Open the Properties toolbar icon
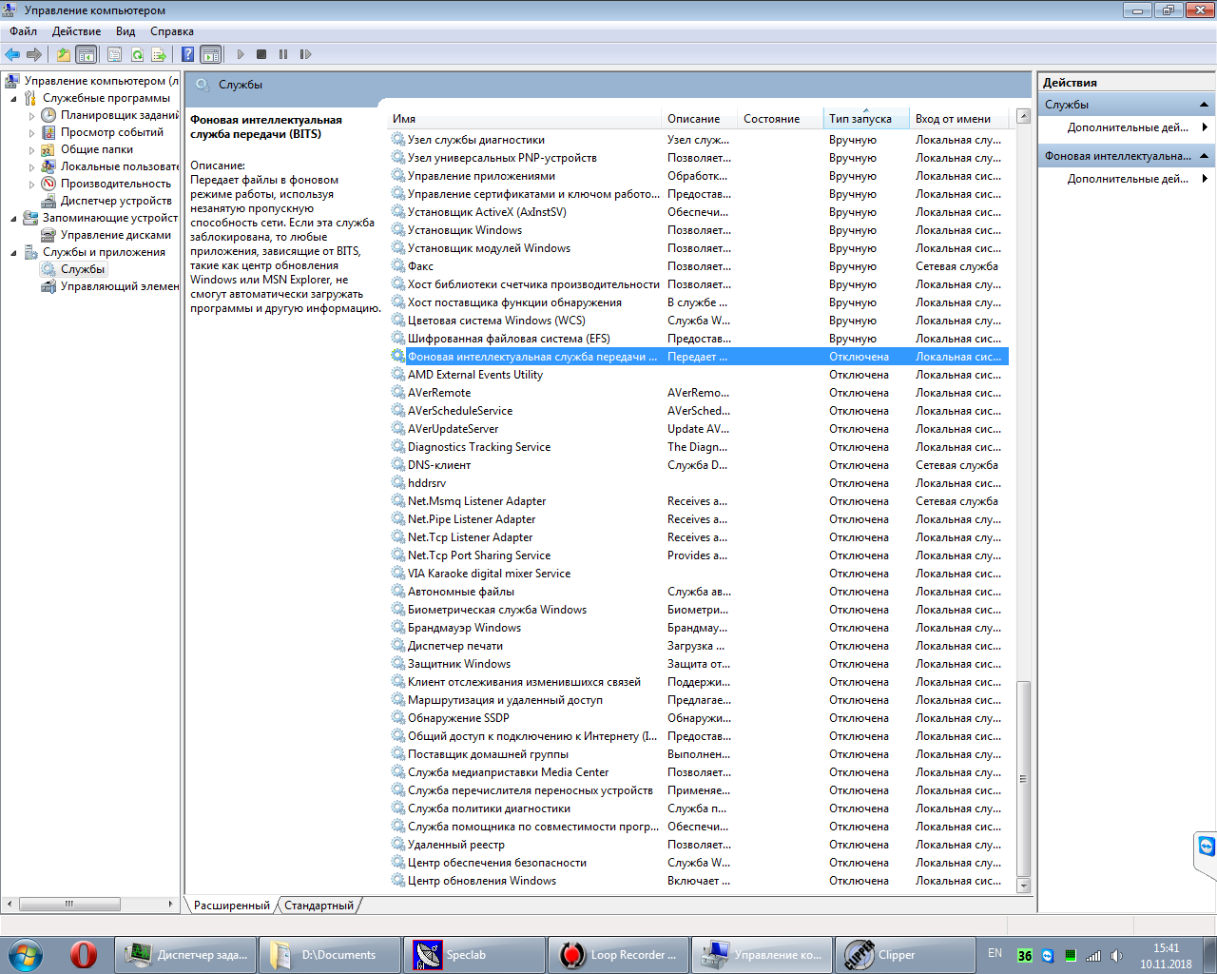The width and height of the screenshot is (1217, 974). point(115,54)
